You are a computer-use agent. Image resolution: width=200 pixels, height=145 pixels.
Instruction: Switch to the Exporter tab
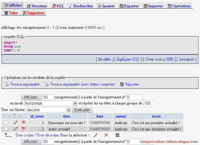coord(129,6)
